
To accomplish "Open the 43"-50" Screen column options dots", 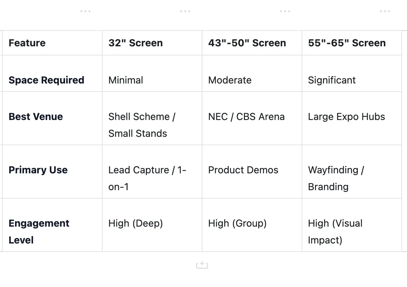I will (285, 11).
